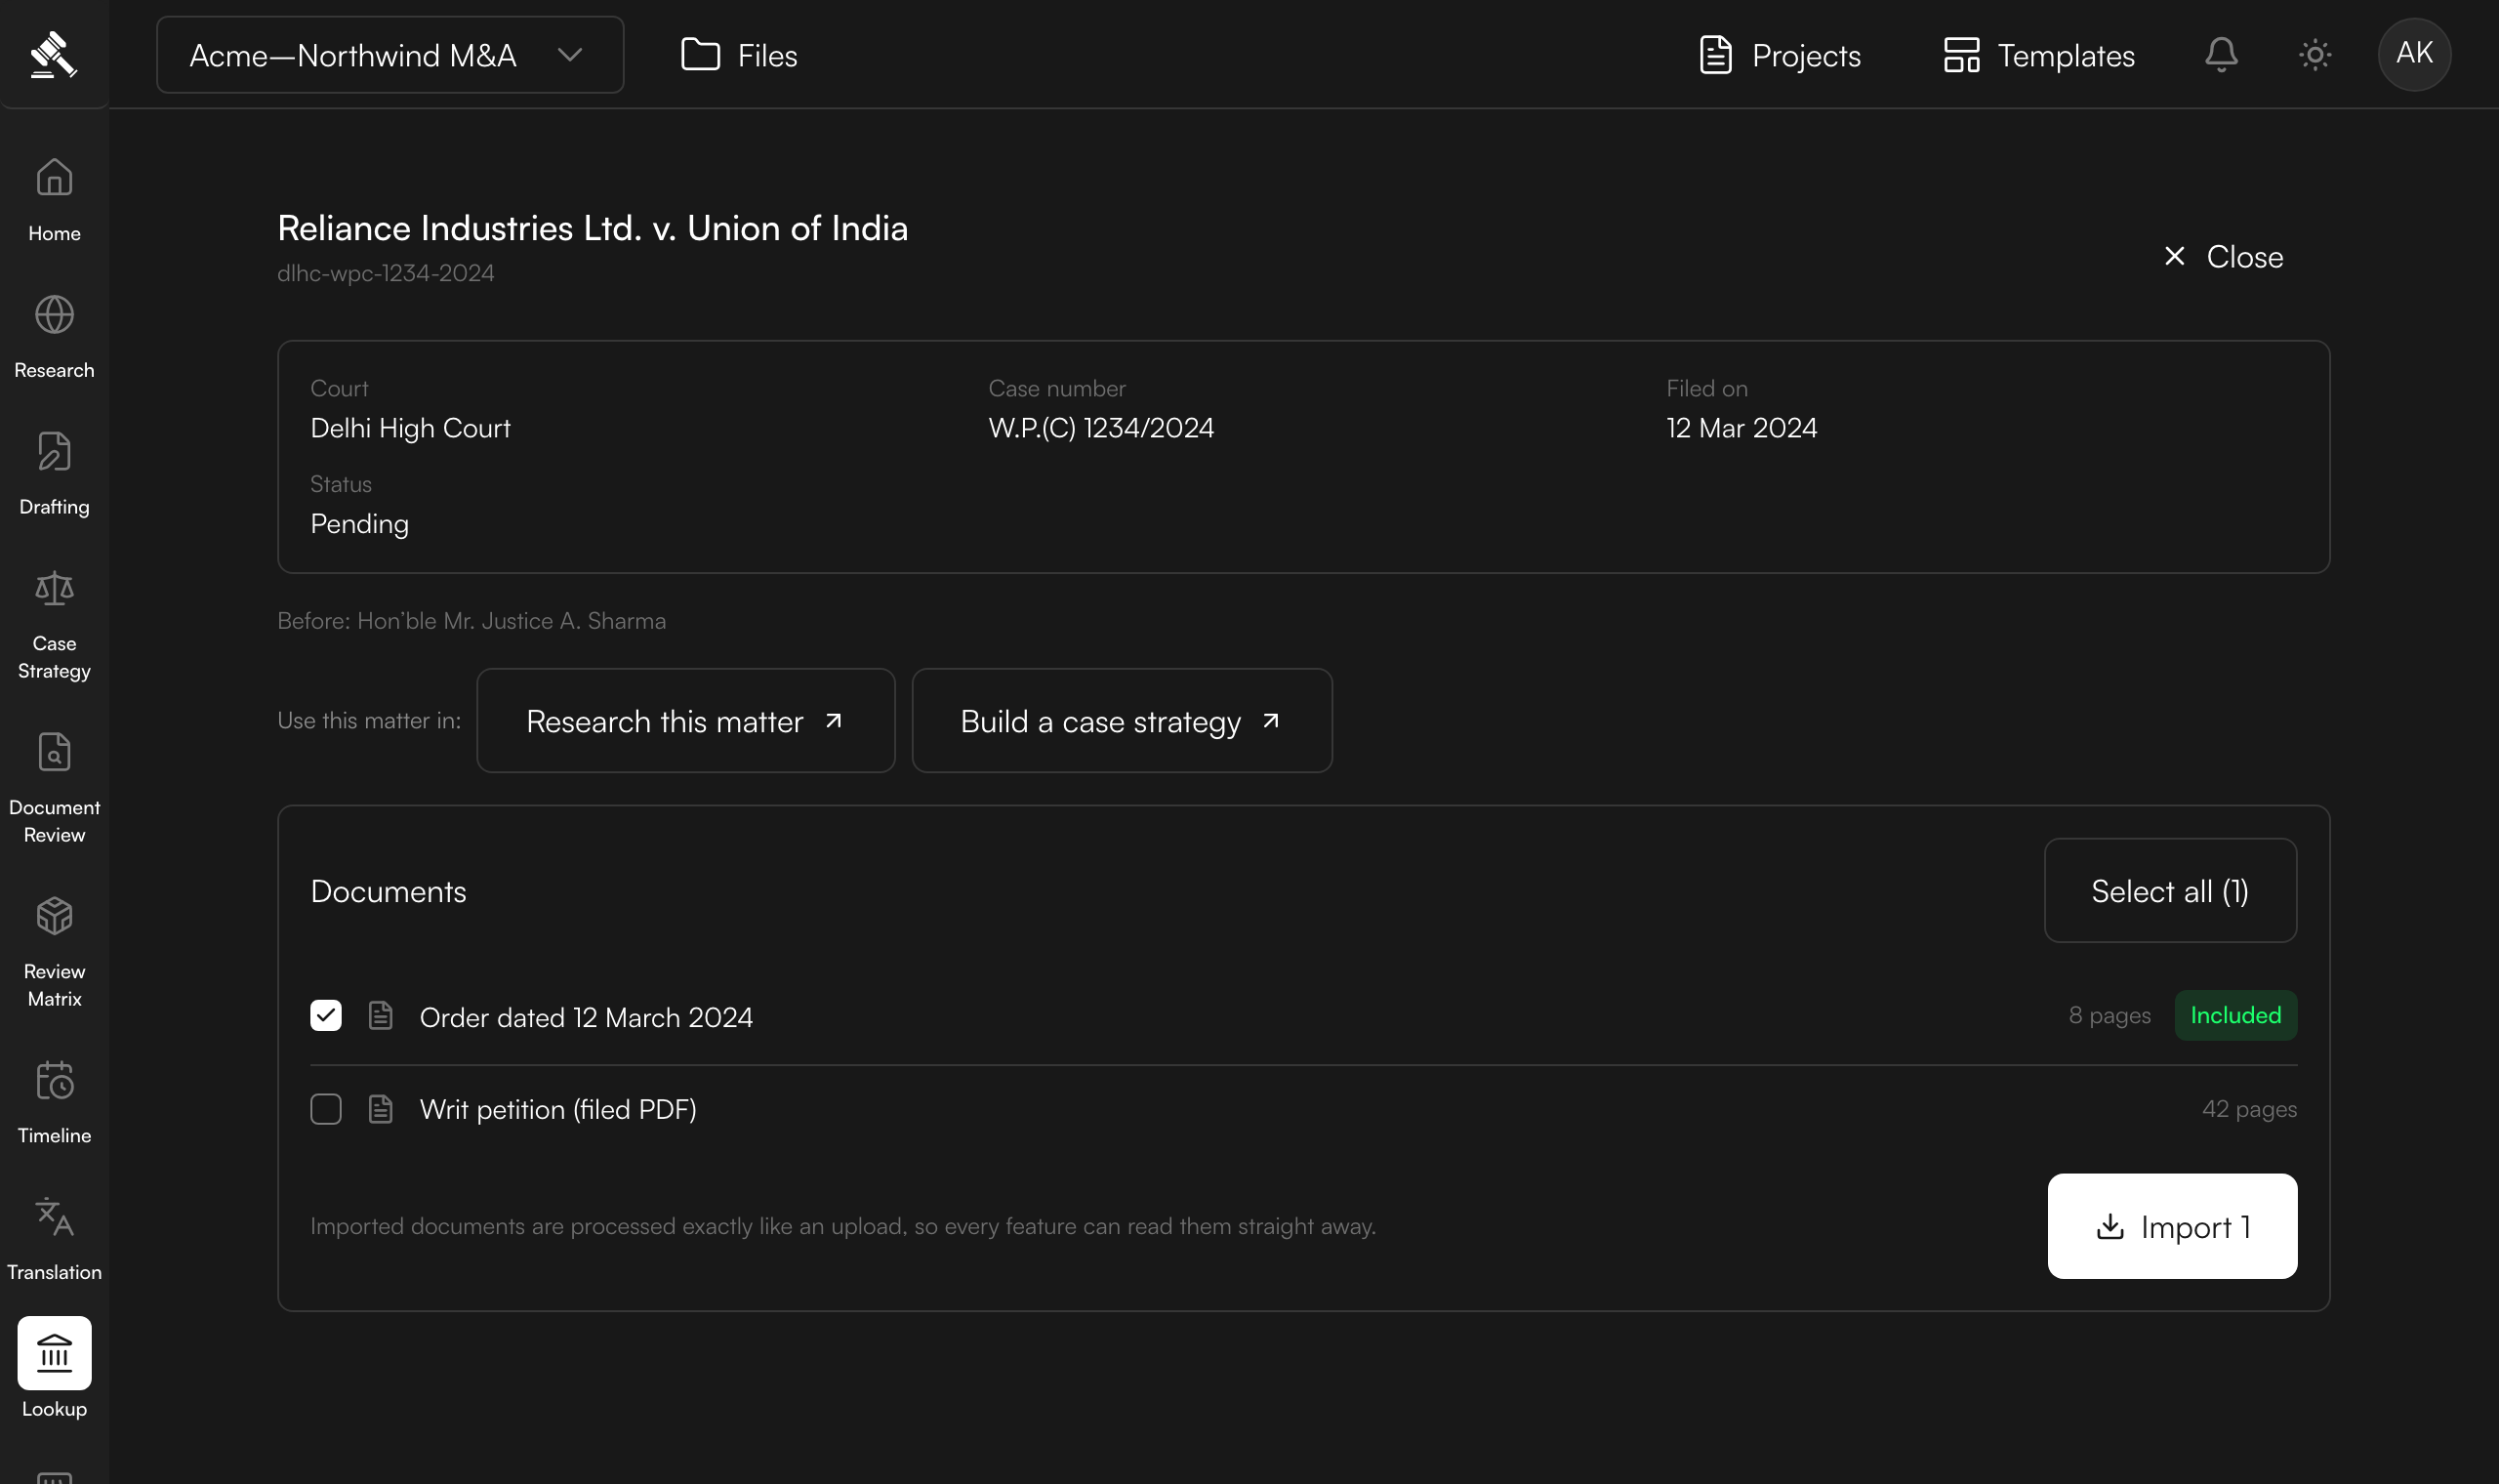Image resolution: width=2499 pixels, height=1484 pixels.
Task: Open Files from the top bar
Action: click(x=739, y=55)
